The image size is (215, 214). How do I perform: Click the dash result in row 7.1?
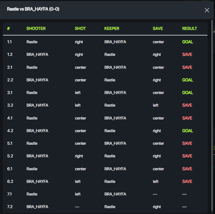click(184, 194)
